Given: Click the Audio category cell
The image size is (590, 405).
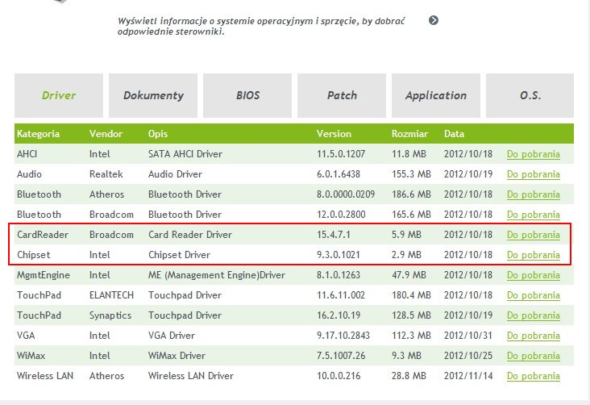Looking at the screenshot, I should 29,174.
